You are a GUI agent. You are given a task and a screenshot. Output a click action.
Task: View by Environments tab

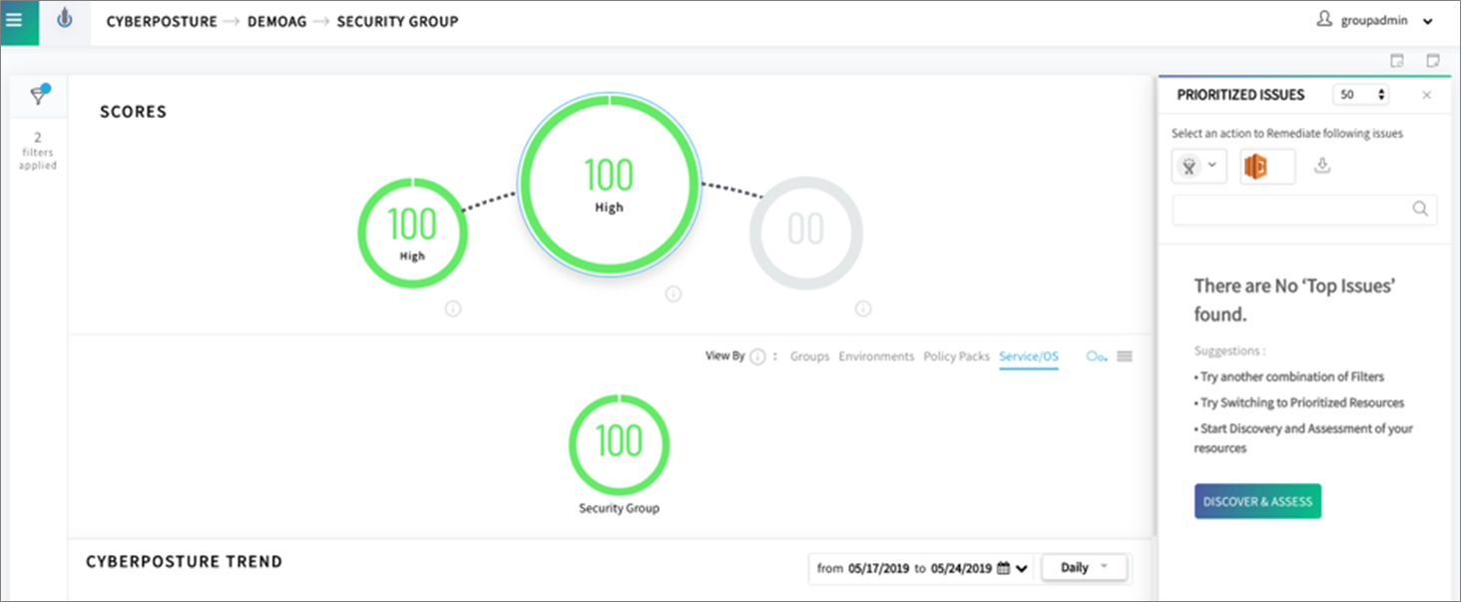point(876,356)
